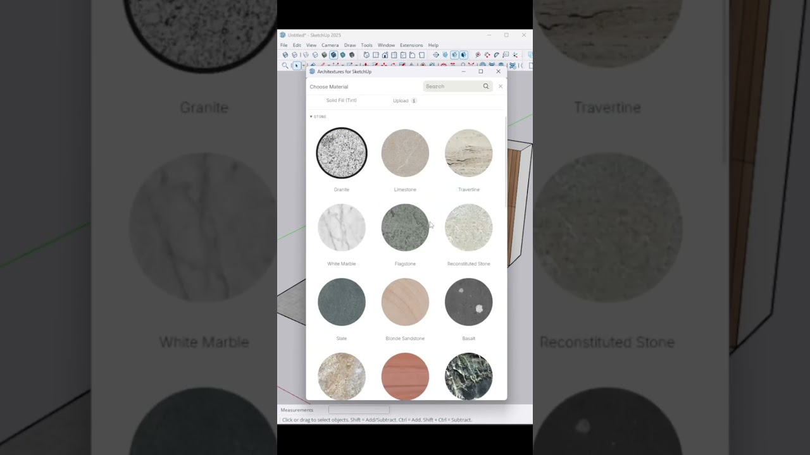Viewport: 810px width, 455px height.
Task: Maximize the Architextures for SketchUp dialog
Action: [481, 71]
